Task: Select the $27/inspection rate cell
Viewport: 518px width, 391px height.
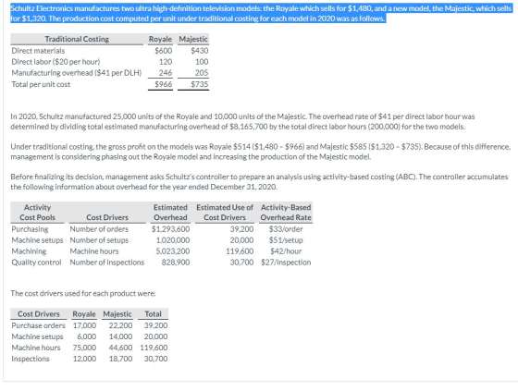Action: (x=286, y=263)
